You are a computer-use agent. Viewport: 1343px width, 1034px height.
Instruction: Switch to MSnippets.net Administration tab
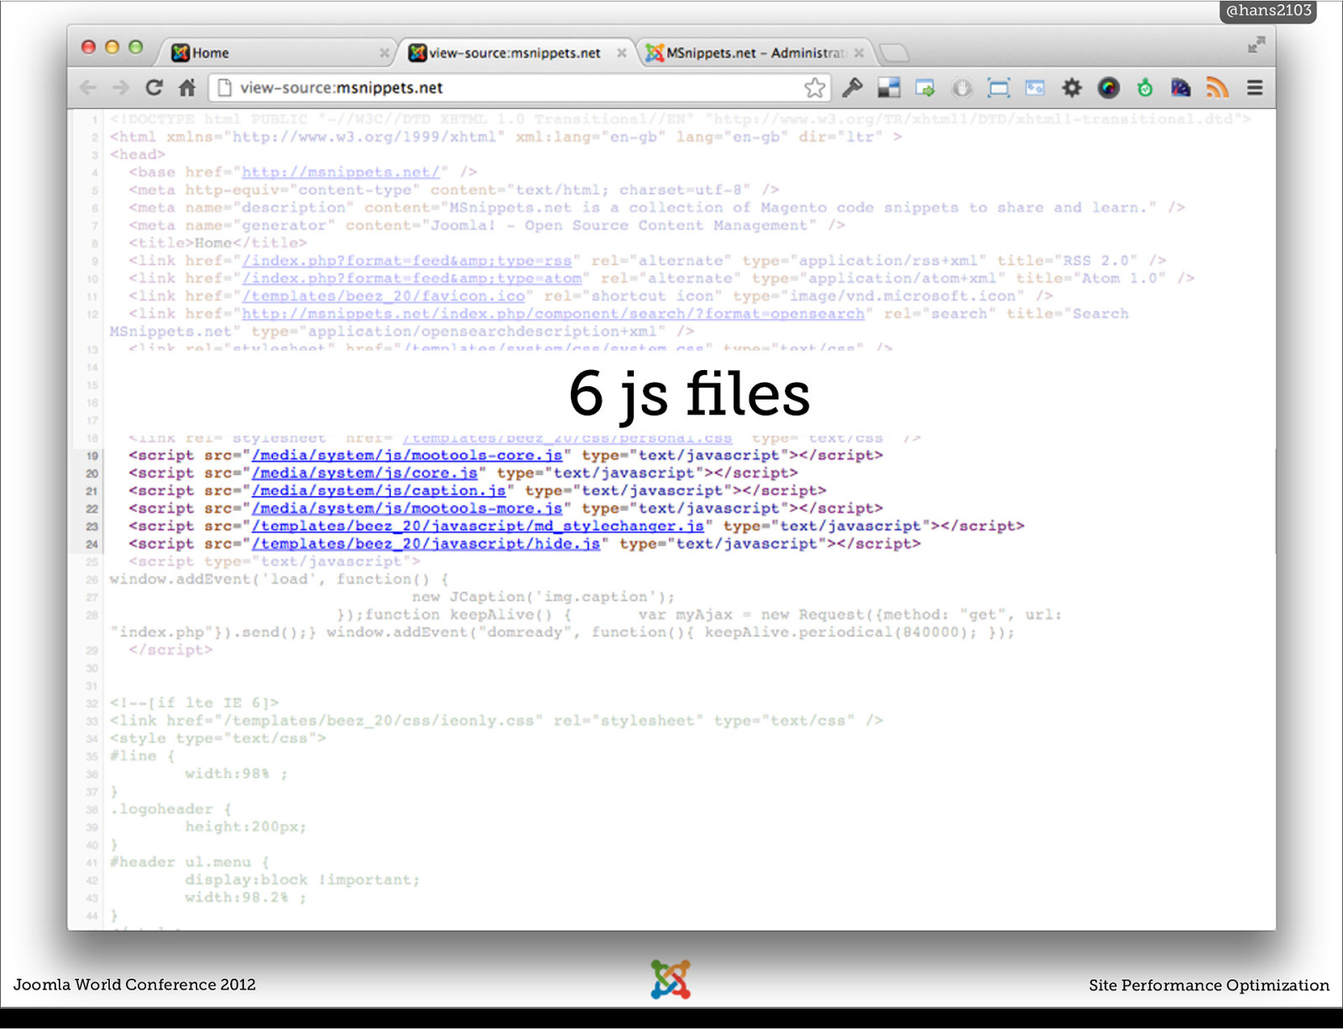(x=754, y=53)
